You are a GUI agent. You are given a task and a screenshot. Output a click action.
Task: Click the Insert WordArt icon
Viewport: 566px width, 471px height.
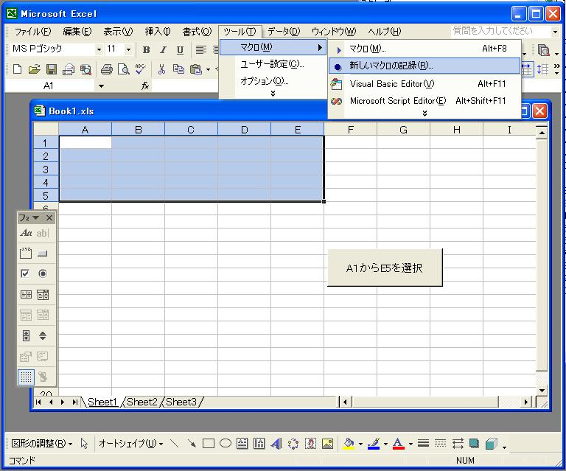[276, 443]
